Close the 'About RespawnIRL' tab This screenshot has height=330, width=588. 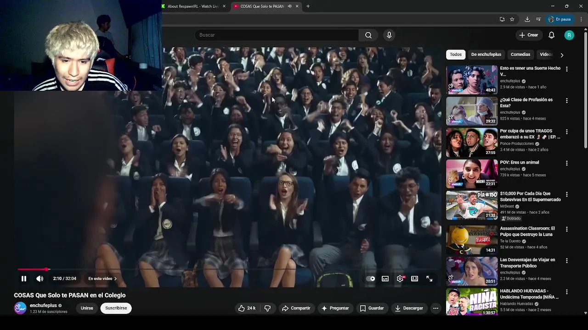tap(224, 6)
